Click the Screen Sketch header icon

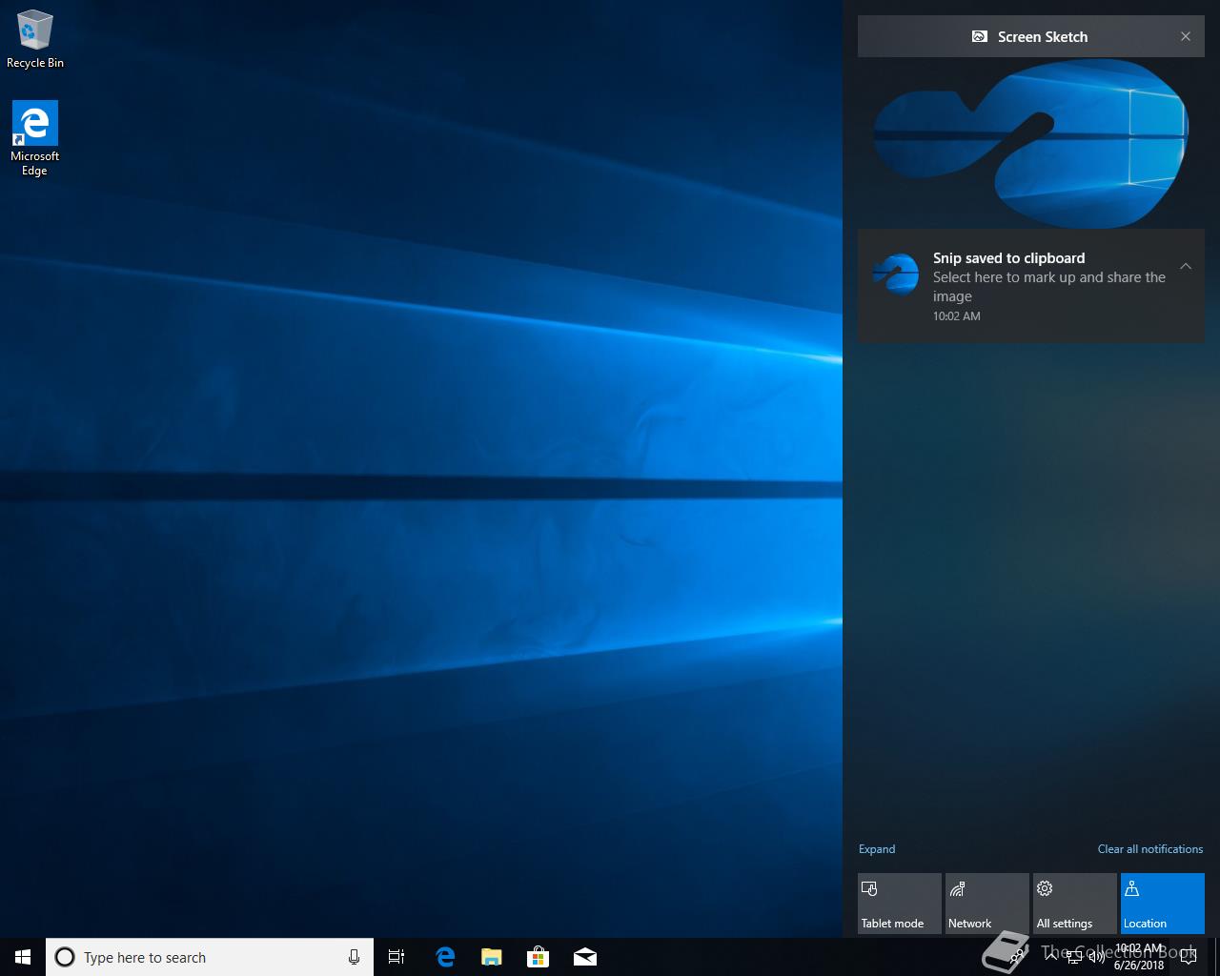[x=979, y=36]
